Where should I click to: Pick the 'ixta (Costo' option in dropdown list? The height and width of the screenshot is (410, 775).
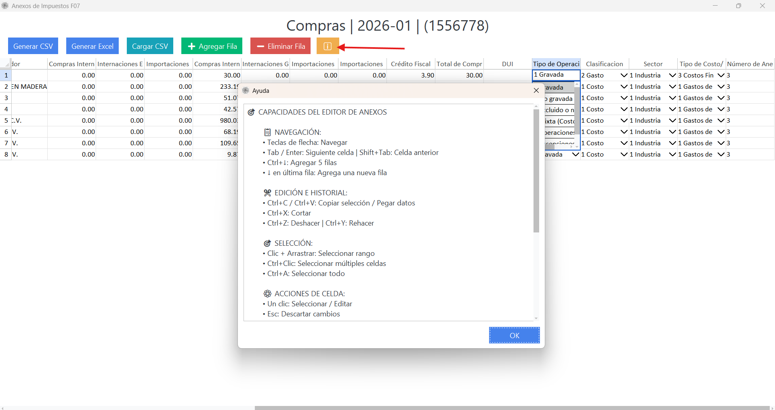[559, 121]
